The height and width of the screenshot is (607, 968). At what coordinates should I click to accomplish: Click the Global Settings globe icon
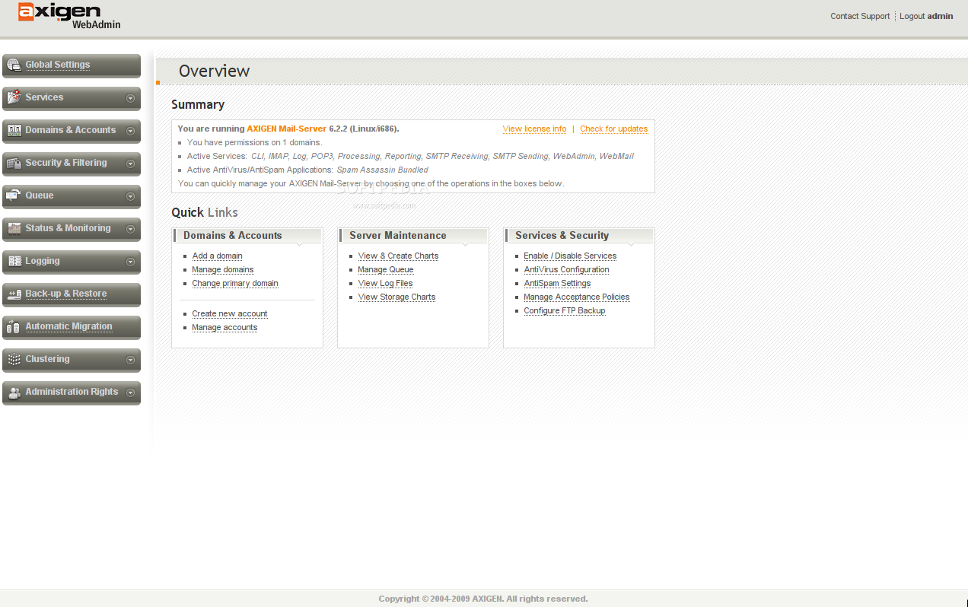pyautogui.click(x=14, y=65)
